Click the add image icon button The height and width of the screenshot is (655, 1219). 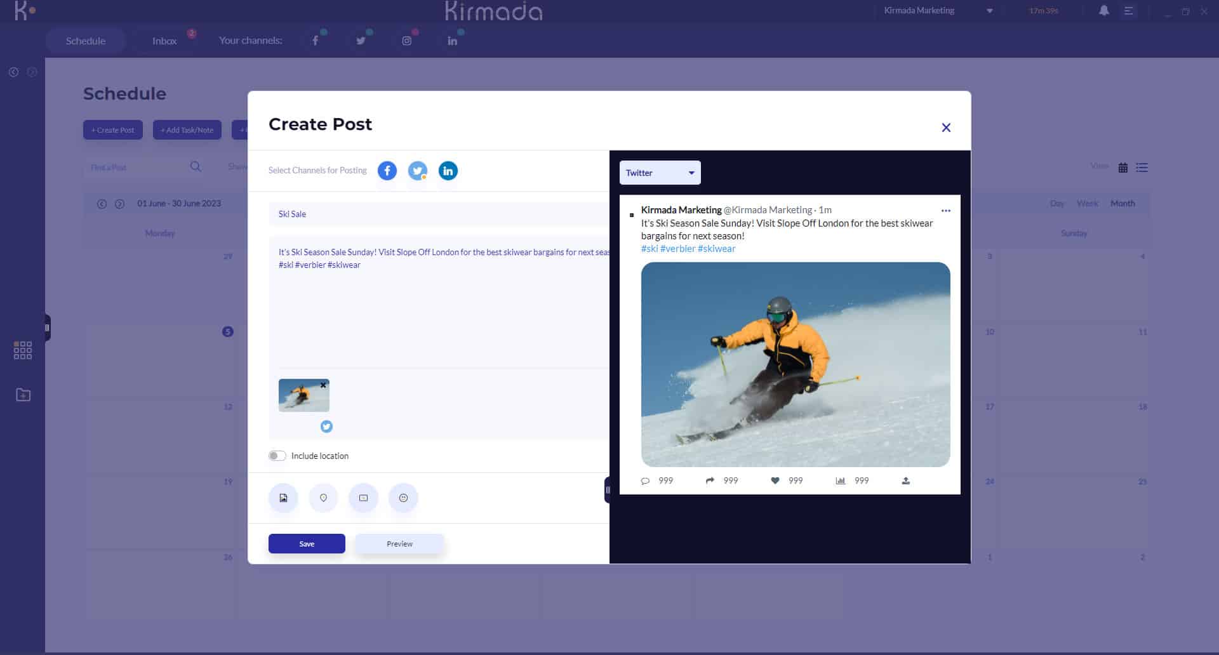tap(283, 498)
